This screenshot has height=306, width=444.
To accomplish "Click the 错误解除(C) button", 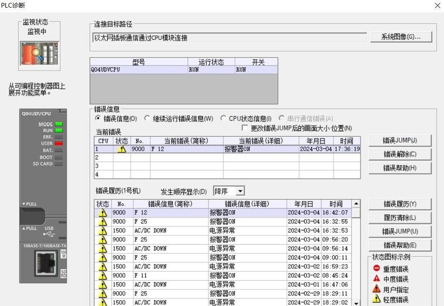I will point(400,154).
